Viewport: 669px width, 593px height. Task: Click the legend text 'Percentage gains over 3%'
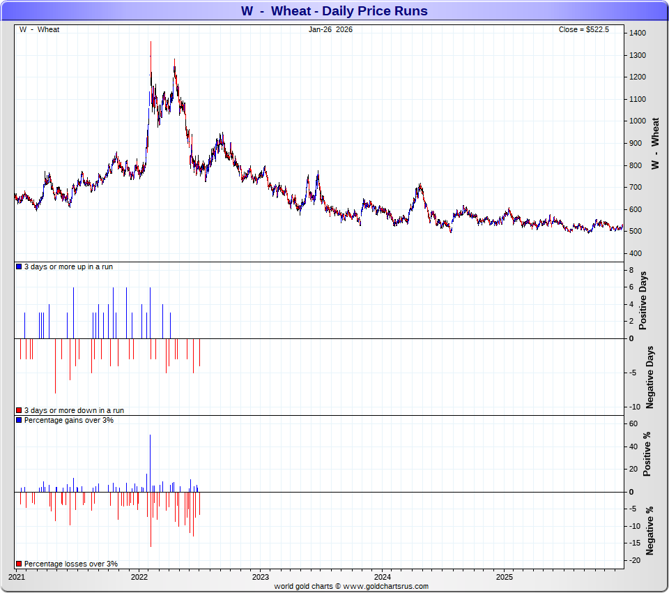[69, 420]
